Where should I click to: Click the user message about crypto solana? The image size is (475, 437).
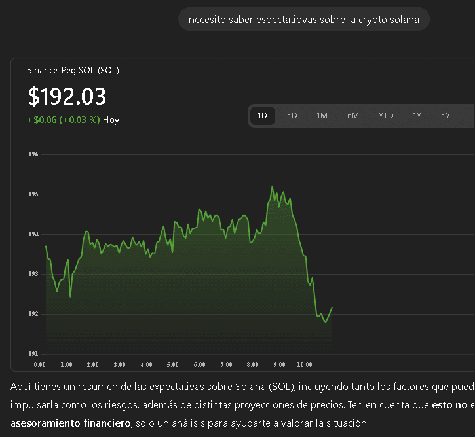click(303, 19)
